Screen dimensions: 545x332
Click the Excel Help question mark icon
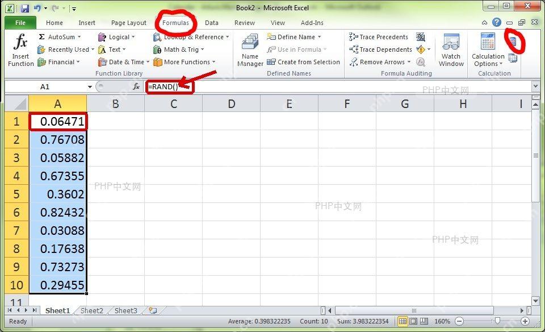click(x=497, y=23)
